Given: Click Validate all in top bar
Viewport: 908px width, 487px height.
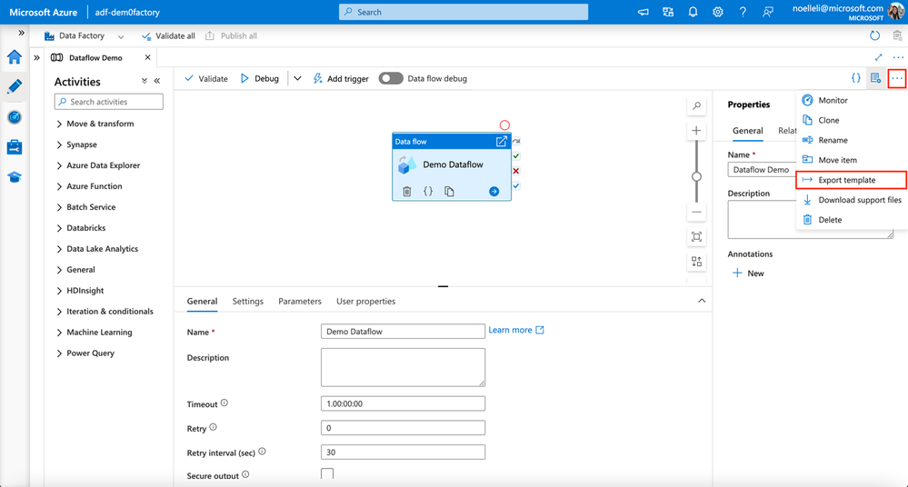Looking at the screenshot, I should [x=168, y=36].
